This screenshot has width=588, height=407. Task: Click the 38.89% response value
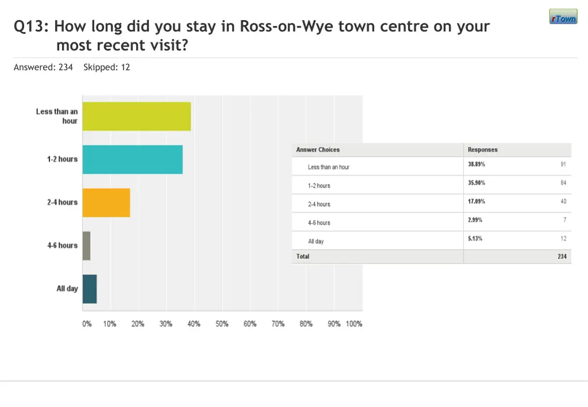[x=477, y=164]
